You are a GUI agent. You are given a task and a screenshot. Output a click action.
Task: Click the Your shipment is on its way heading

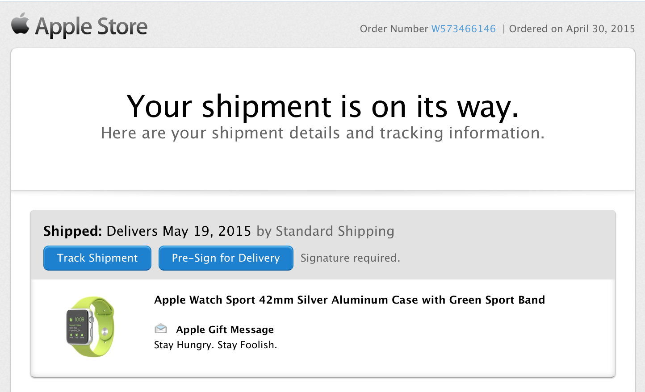[322, 107]
